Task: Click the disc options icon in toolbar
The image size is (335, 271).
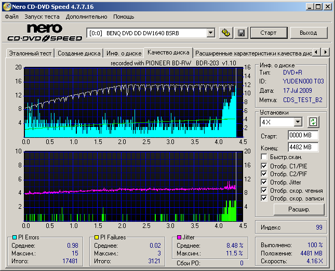Action: [226, 33]
